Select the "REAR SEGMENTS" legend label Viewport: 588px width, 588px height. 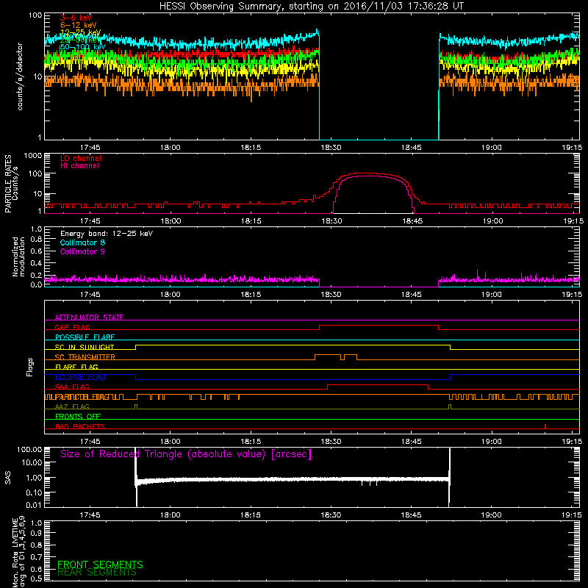pyautogui.click(x=97, y=573)
